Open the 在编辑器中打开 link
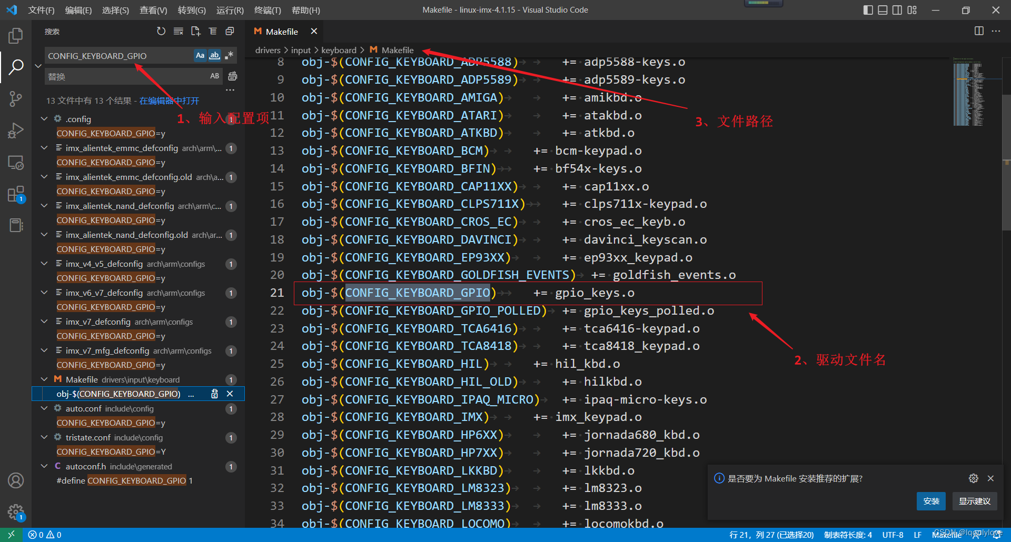Screen dimensions: 1011x542 (168, 100)
